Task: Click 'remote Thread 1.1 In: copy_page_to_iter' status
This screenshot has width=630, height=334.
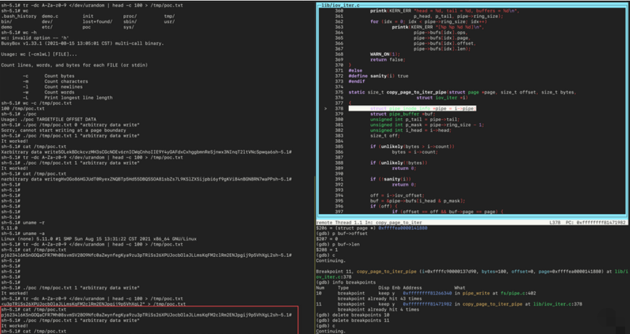Action: [369, 223]
